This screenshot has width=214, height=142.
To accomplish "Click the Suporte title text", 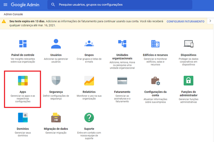I will pos(89,129).
